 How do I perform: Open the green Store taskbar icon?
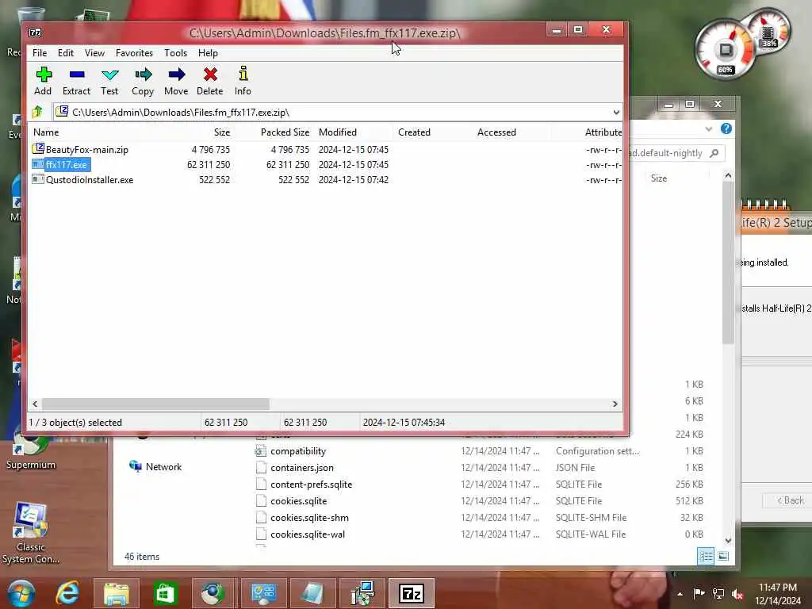[x=165, y=593]
